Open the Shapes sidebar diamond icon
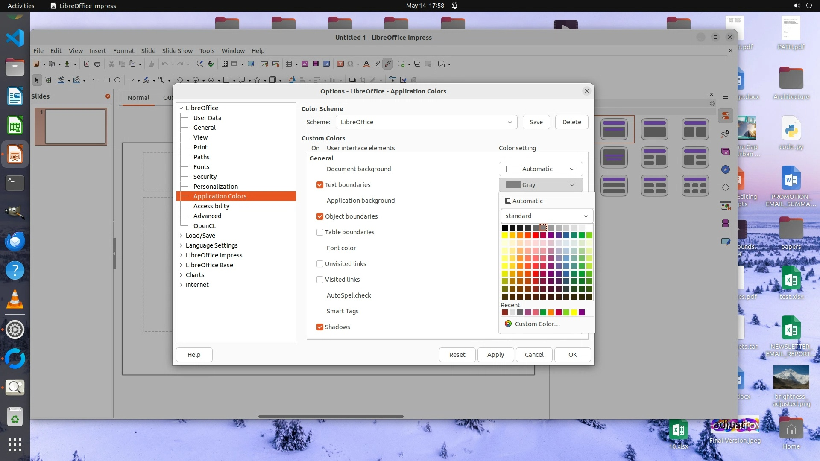 pyautogui.click(x=726, y=187)
